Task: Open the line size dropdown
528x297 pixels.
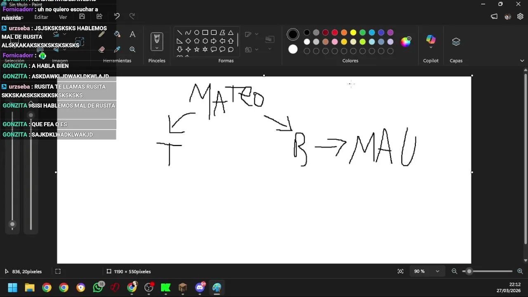Action: pyautogui.click(x=270, y=49)
